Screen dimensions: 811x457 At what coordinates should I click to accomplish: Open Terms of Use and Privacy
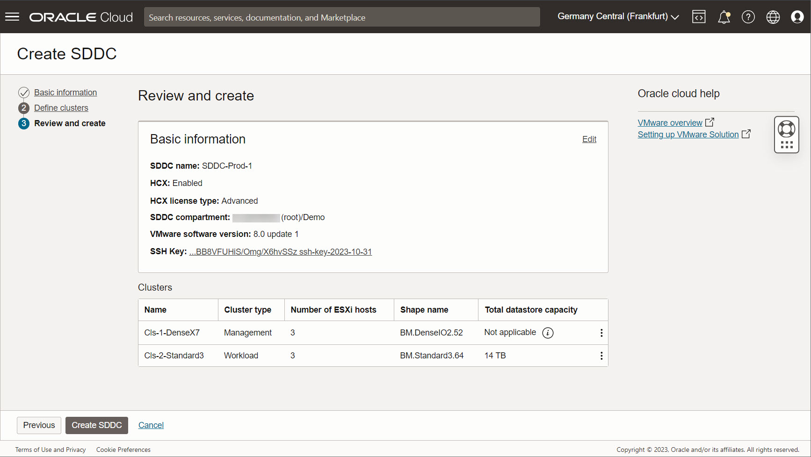pos(51,450)
